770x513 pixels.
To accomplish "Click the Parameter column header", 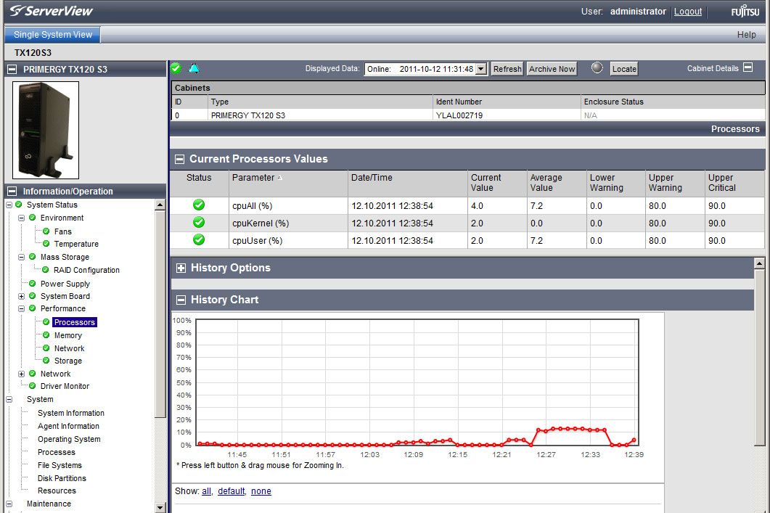I will 288,183.
